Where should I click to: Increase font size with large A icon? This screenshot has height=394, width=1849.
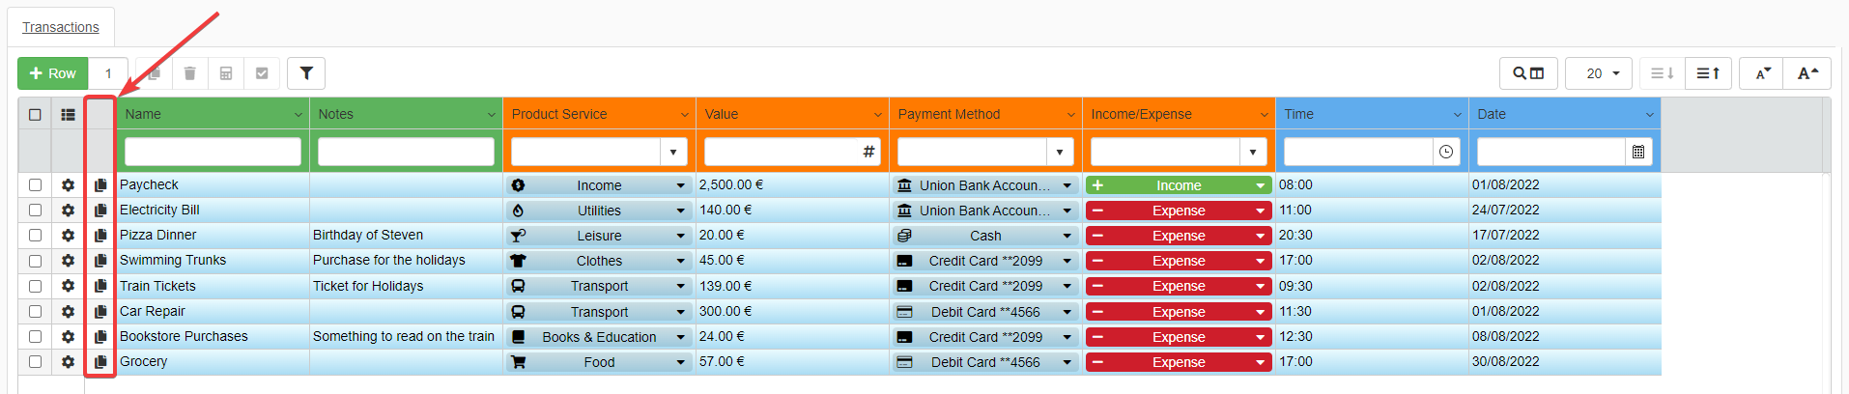(1806, 73)
